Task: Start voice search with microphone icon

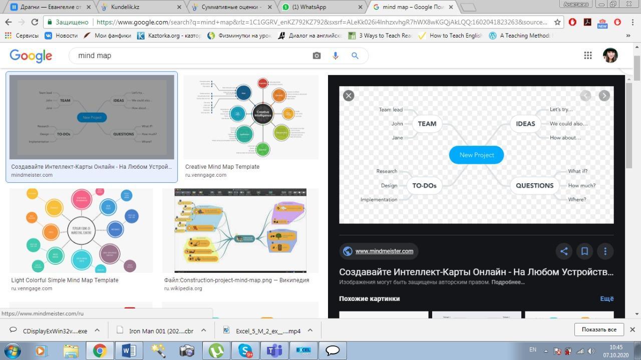Action: pyautogui.click(x=336, y=56)
